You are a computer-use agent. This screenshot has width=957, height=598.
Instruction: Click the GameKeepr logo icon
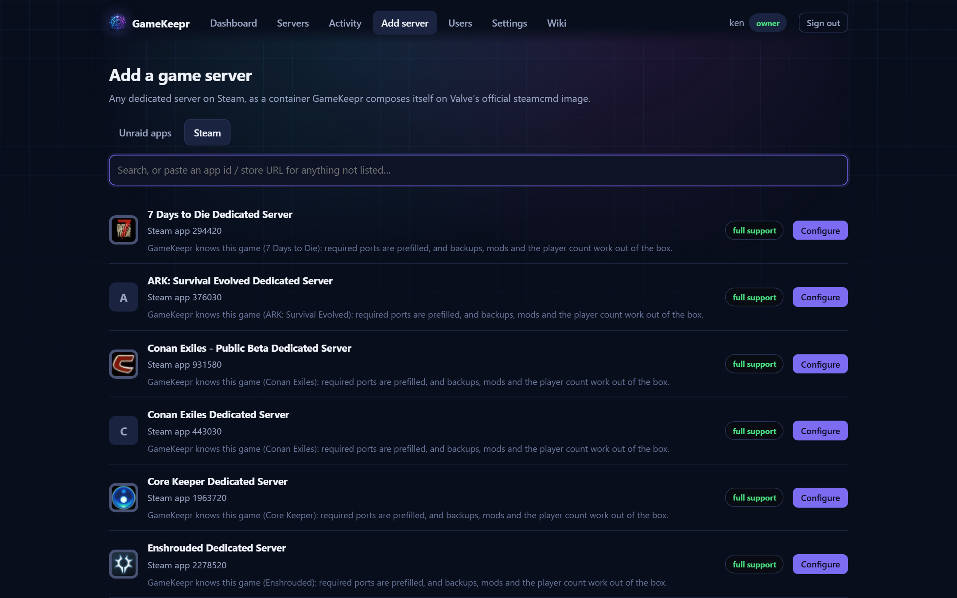point(117,23)
